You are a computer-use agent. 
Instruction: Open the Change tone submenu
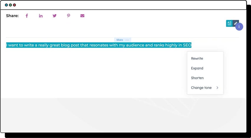[x=205, y=88]
